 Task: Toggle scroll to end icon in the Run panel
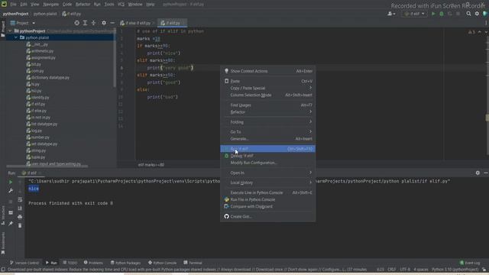coord(20,208)
